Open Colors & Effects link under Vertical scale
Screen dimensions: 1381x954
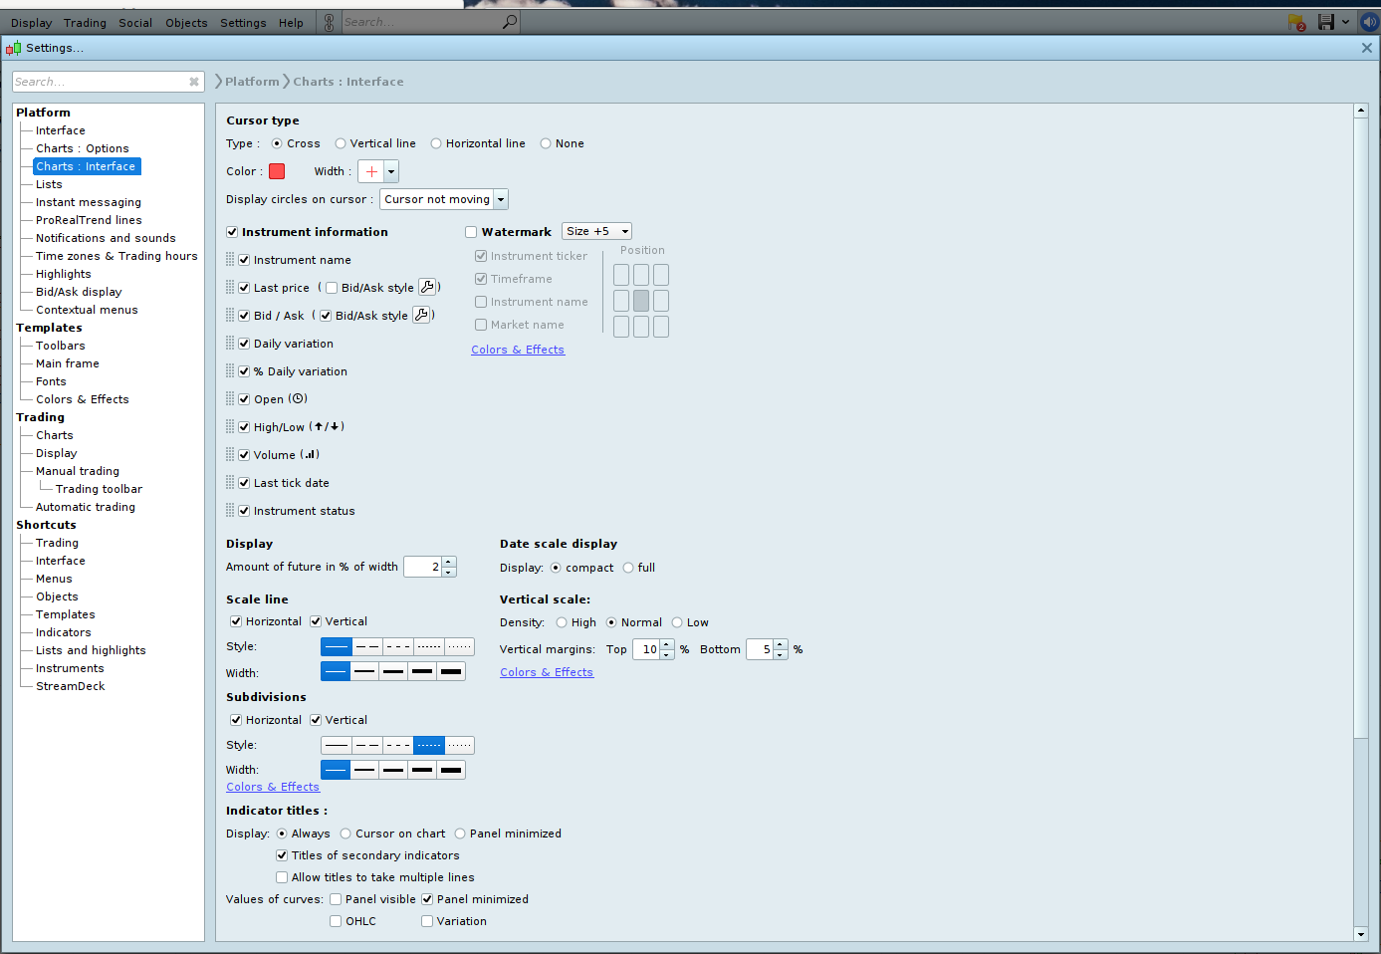[x=547, y=672]
